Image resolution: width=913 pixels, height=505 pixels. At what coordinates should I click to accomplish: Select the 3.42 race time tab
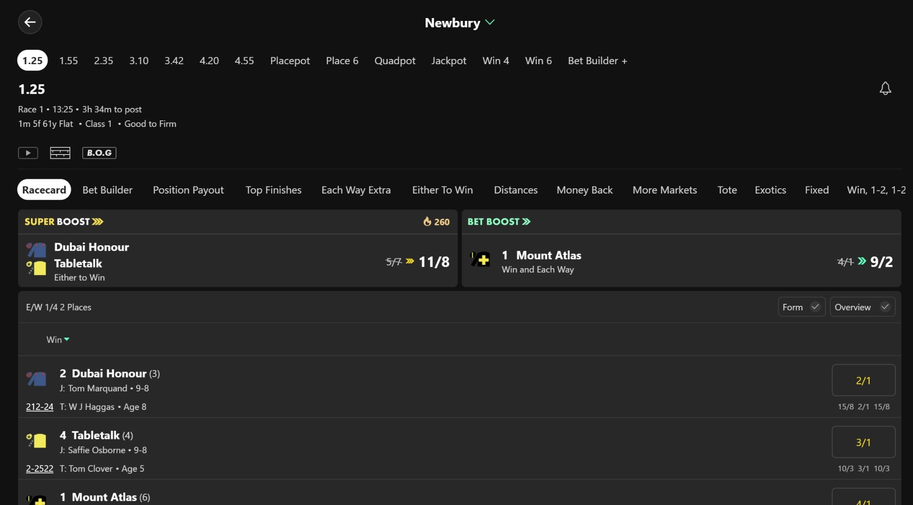point(174,60)
